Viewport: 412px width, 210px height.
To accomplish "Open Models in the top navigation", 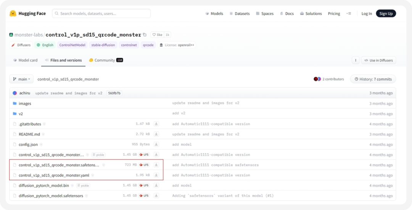I will (214, 14).
